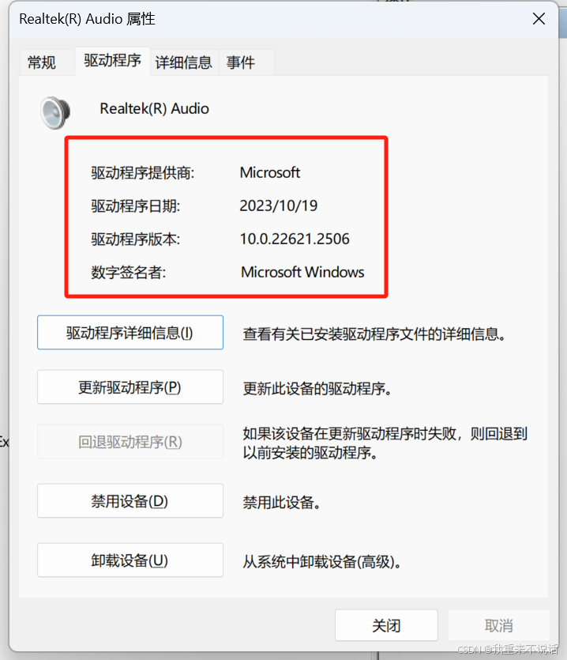Select the 驱动程序 tab

pos(112,61)
